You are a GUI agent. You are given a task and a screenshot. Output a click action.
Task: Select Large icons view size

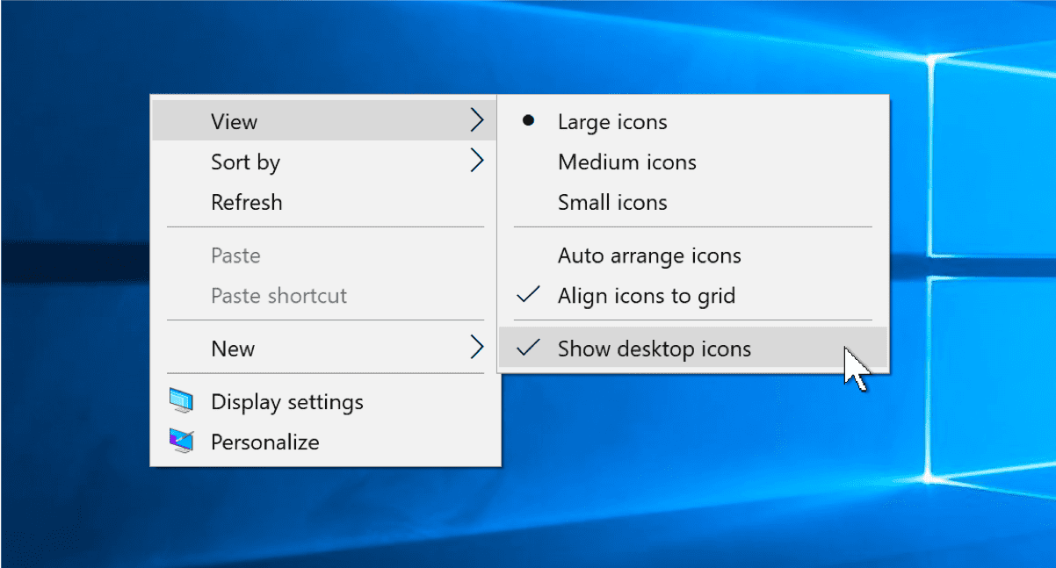coord(612,121)
